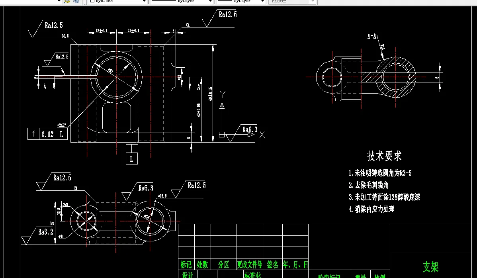Select the Ra6.3 label near X axis
The width and height of the screenshot is (477, 278).
click(x=250, y=129)
